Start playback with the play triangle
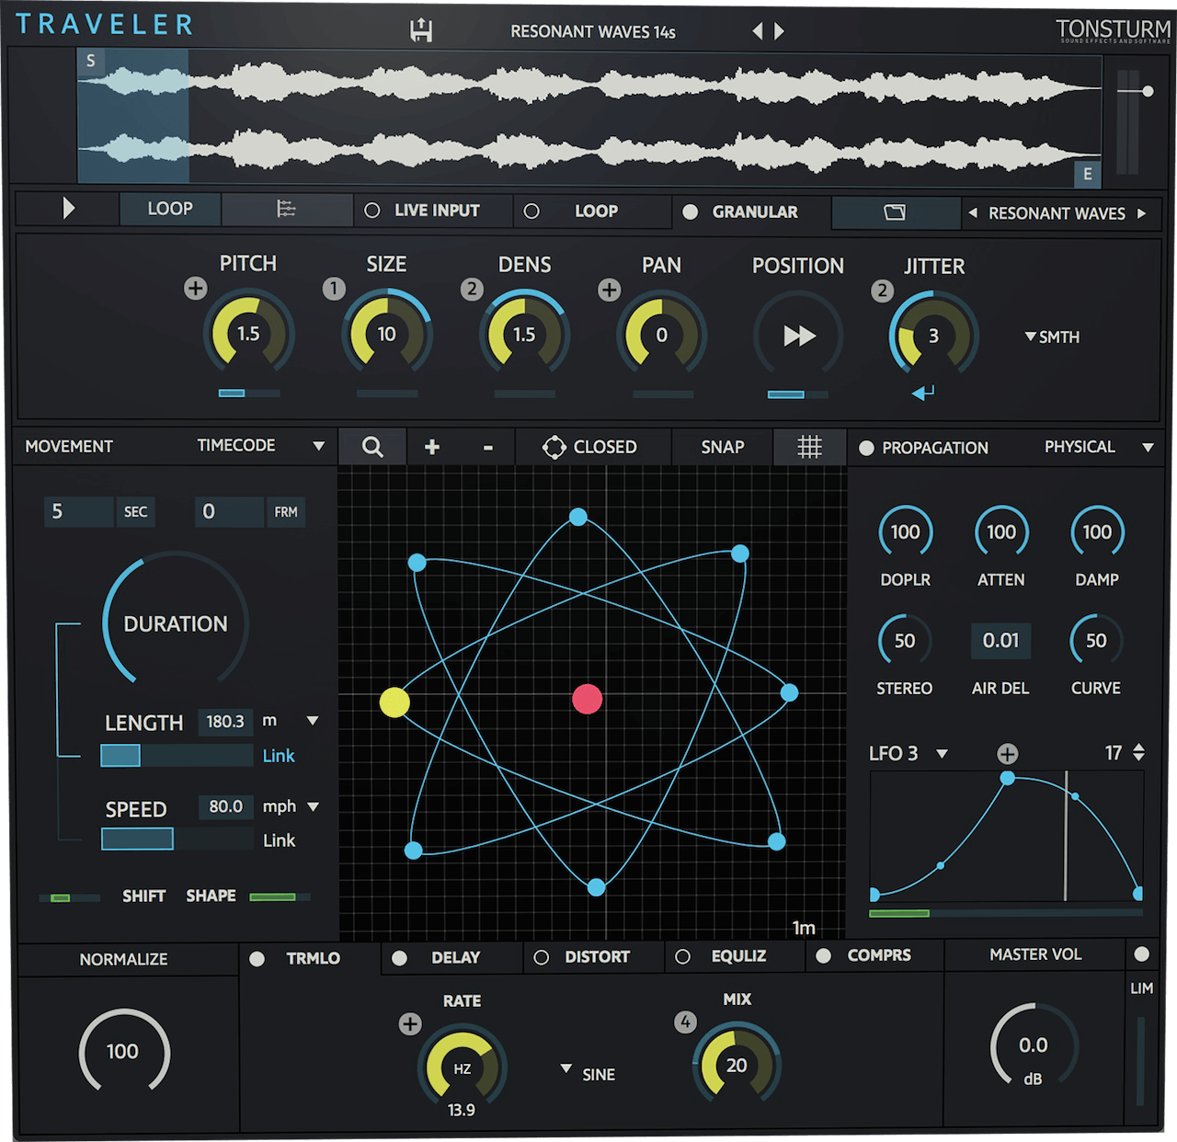Image resolution: width=1177 pixels, height=1142 pixels. pos(68,208)
